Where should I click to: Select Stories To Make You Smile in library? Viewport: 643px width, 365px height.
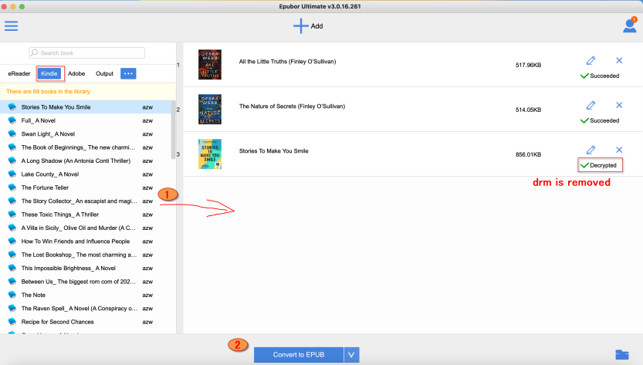[85, 107]
